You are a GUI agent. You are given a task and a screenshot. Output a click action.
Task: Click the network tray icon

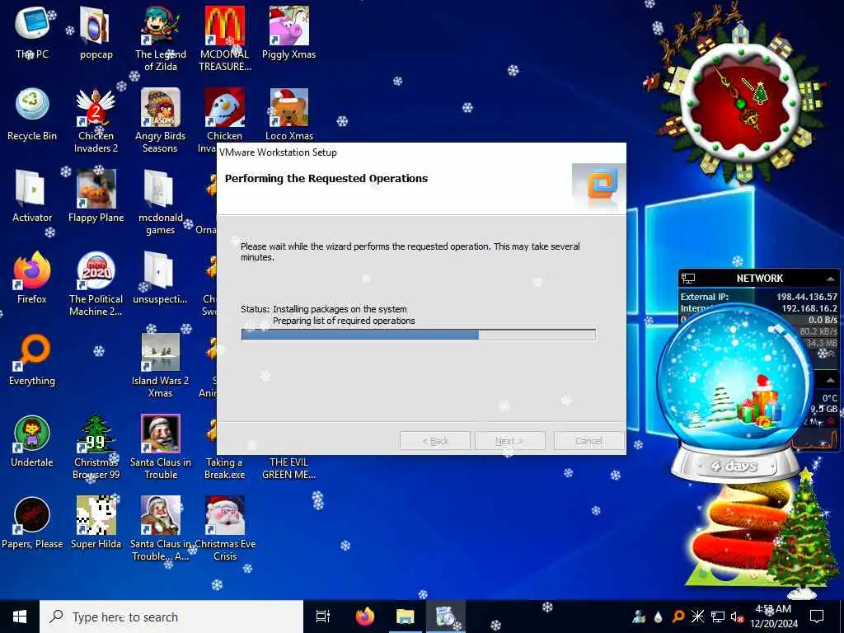(x=717, y=617)
